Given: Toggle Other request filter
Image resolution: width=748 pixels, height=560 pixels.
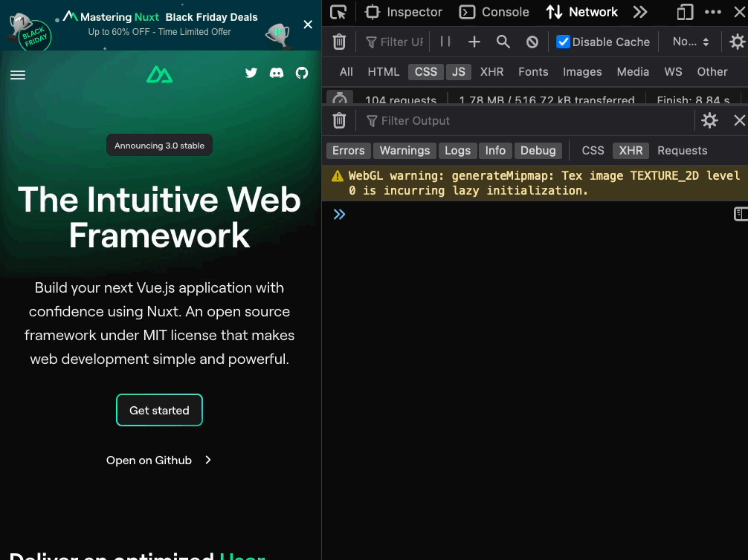Looking at the screenshot, I should click(712, 72).
